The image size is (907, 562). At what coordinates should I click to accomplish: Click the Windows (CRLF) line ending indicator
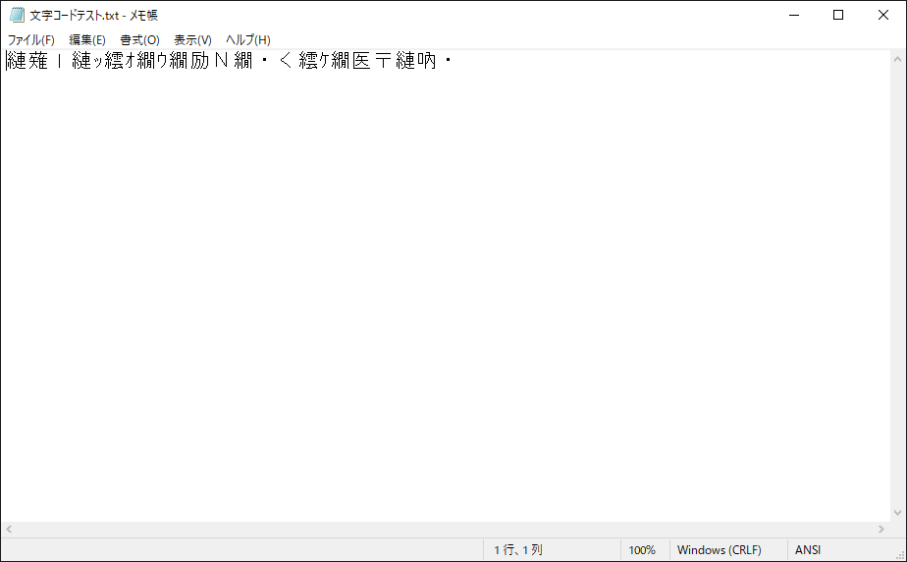point(719,550)
